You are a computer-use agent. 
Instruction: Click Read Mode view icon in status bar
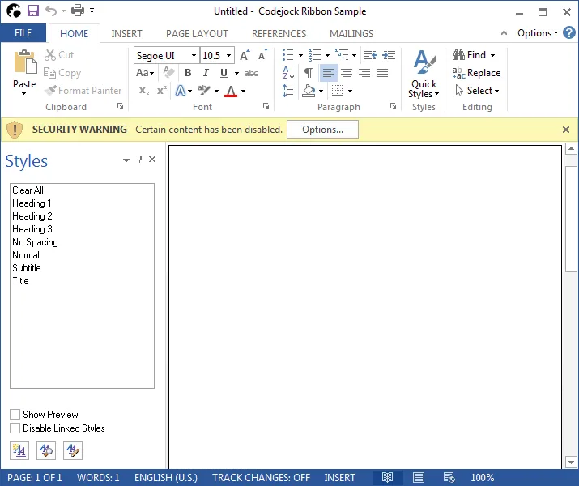pos(387,478)
